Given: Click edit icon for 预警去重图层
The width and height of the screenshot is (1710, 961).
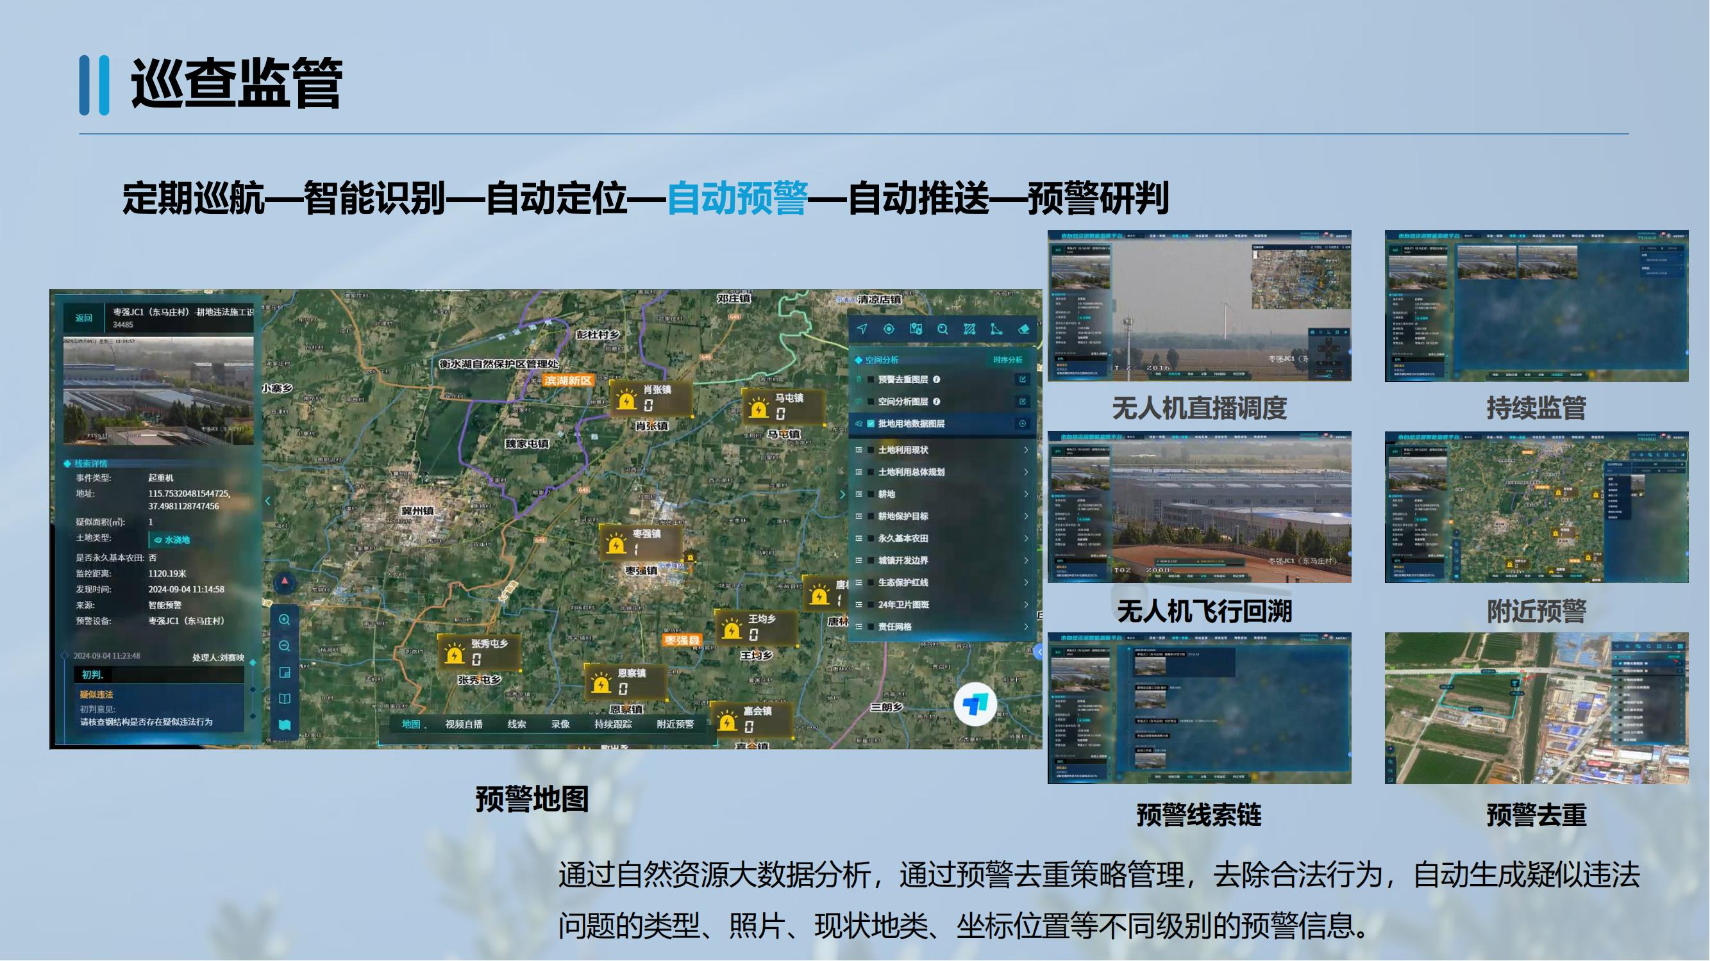Looking at the screenshot, I should (1022, 379).
